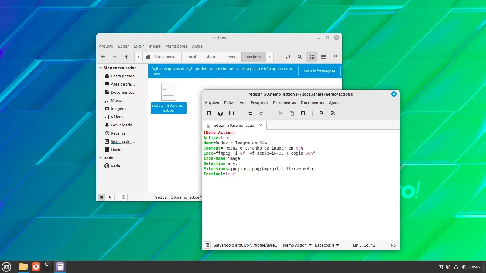Click the paste clipboard icon in editor

(x=303, y=113)
